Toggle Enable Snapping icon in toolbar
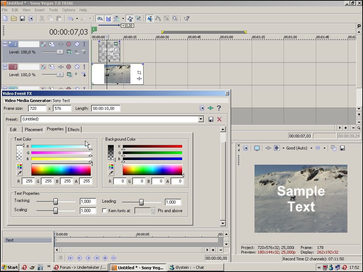 [100, 18]
